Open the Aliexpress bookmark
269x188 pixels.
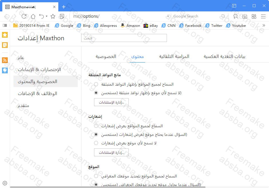point(105,25)
